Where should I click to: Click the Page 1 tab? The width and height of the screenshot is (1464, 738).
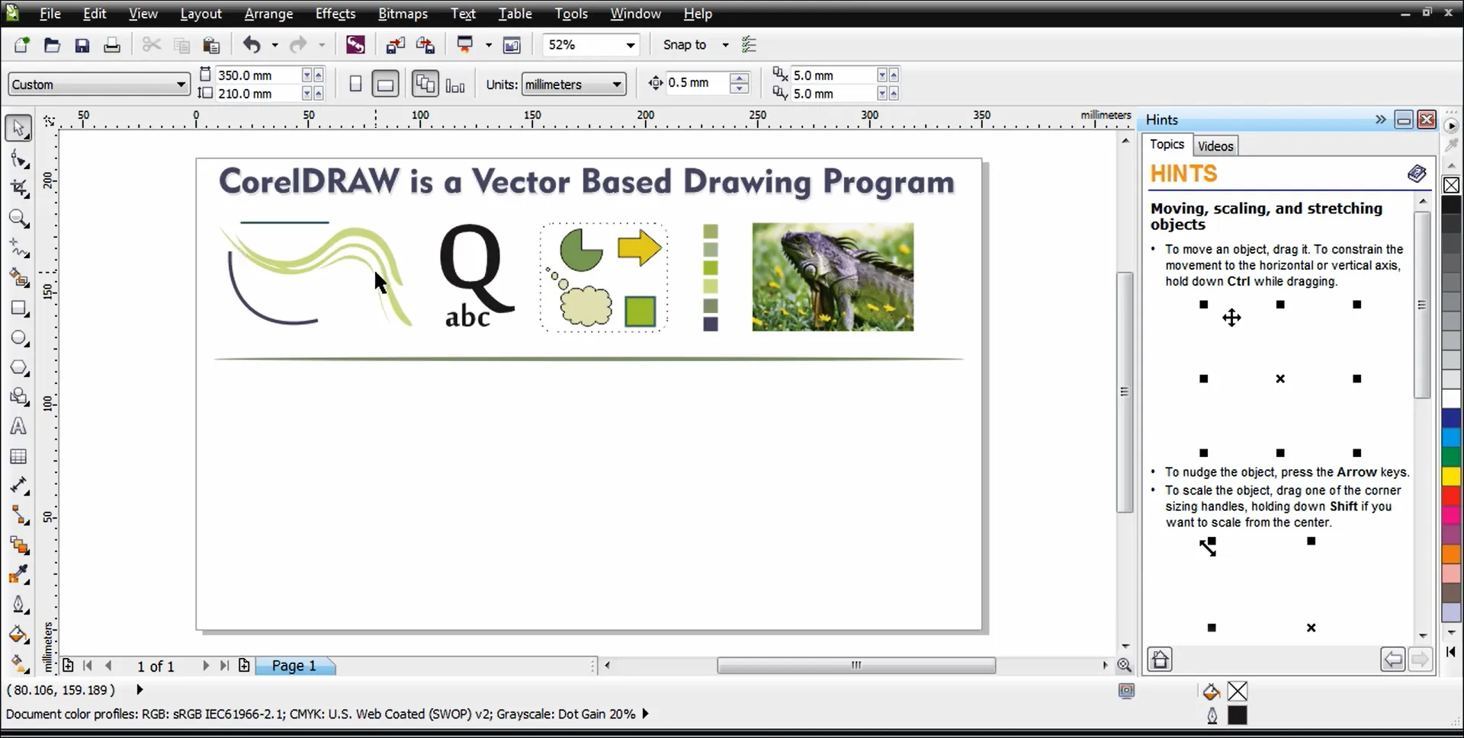pyautogui.click(x=294, y=666)
